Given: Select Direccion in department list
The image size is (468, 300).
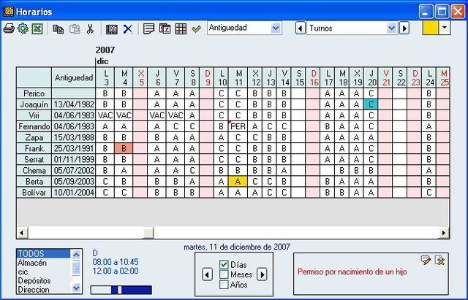Looking at the screenshot, I should point(44,289).
